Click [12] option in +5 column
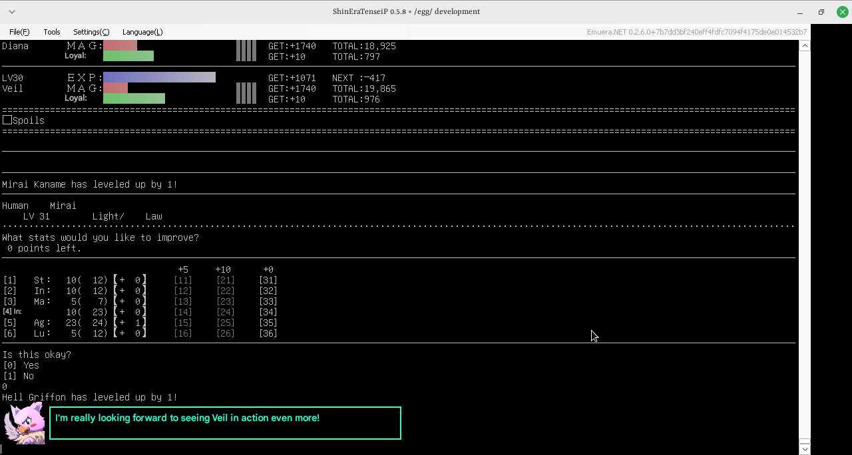This screenshot has height=455, width=852. click(183, 291)
